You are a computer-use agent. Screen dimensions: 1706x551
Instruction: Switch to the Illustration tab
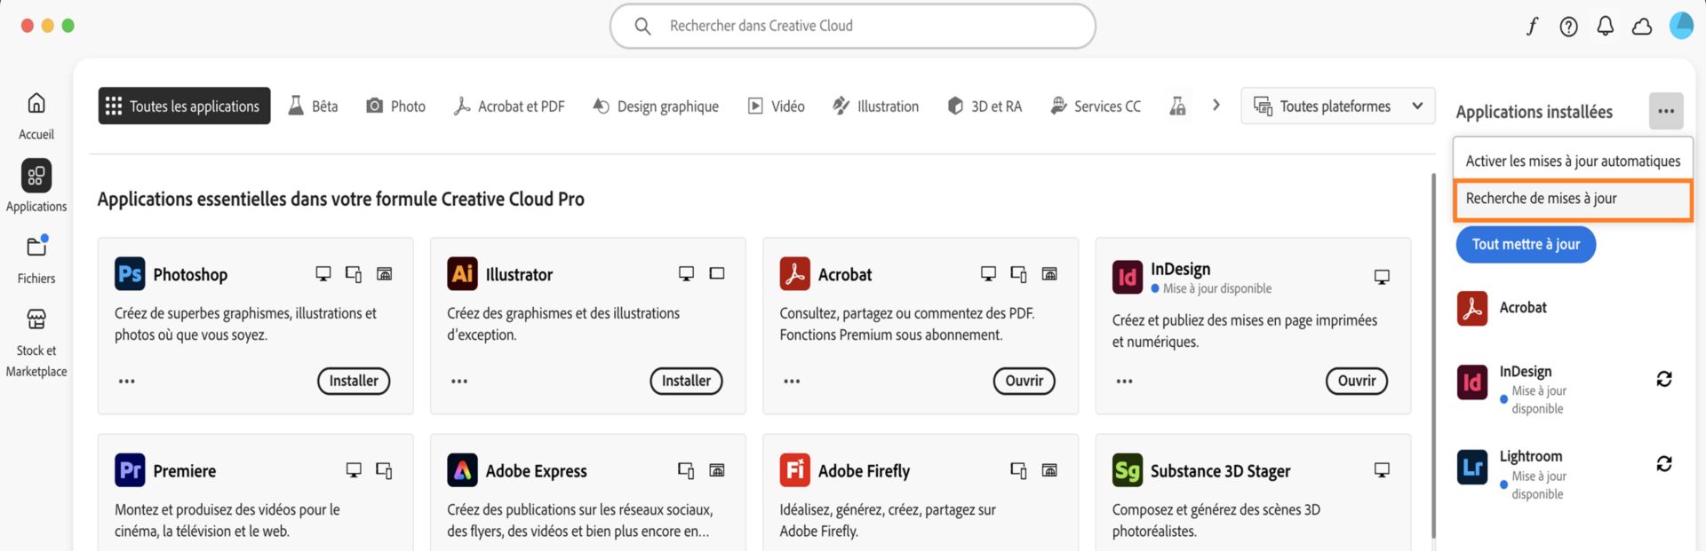[x=875, y=106]
